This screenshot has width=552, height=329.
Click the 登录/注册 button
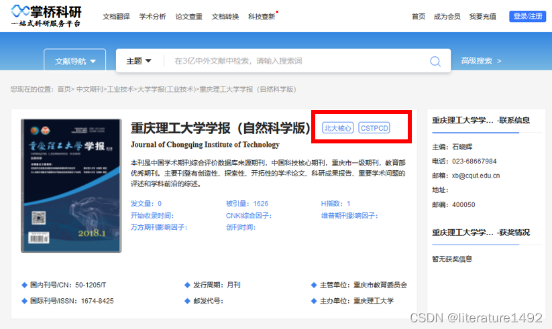tap(527, 16)
